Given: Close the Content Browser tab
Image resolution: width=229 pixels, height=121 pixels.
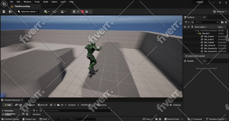Looking at the screenshot, I should [x=22, y=100].
